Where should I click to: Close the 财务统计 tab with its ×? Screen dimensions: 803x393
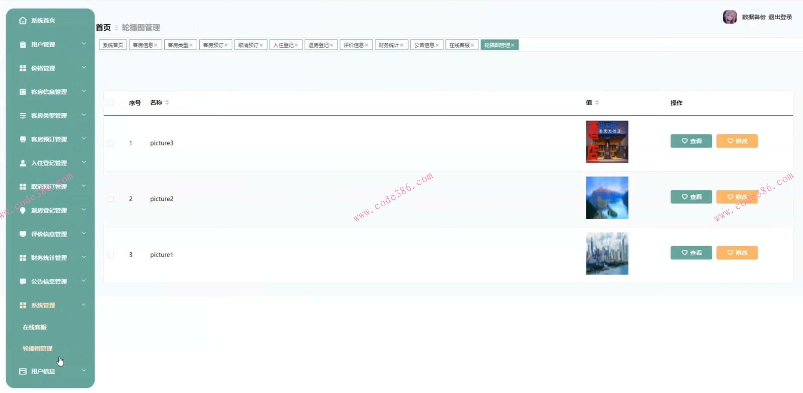402,45
